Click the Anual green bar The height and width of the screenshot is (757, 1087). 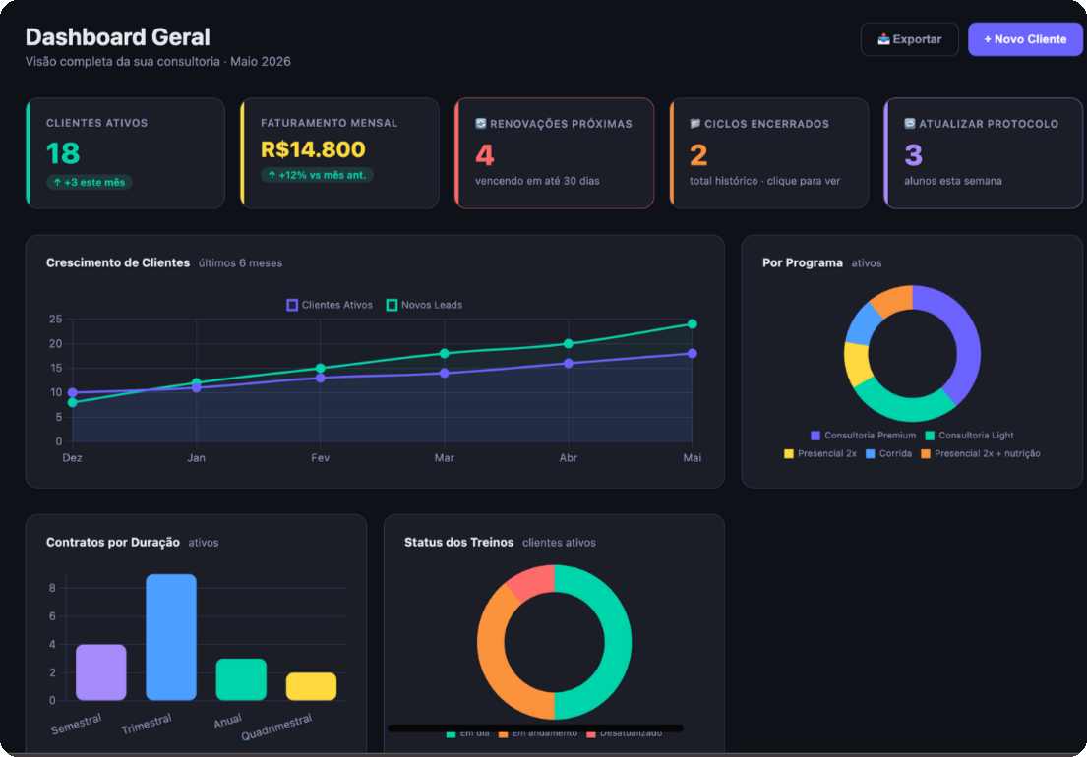(241, 679)
